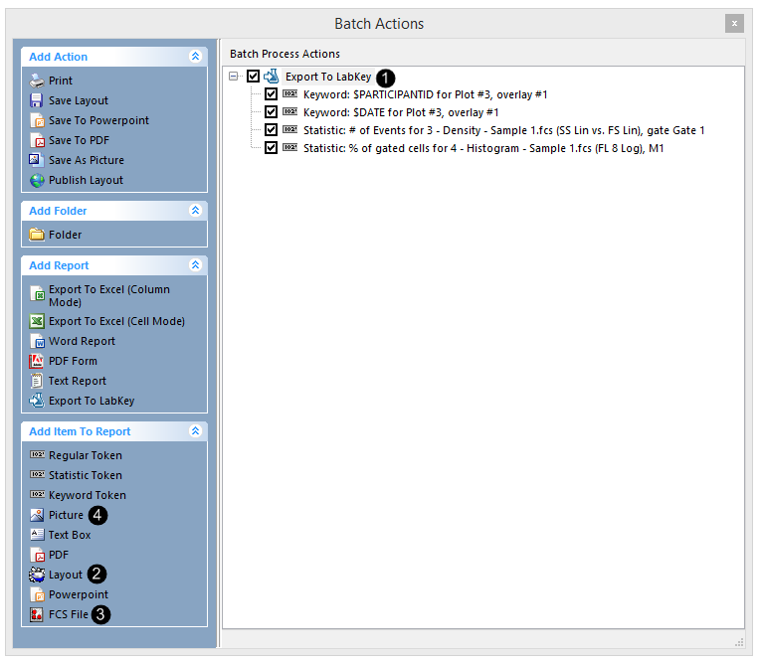Screen dimensions: 760x662
Task: Click the Save To Powerpoint icon
Action: coord(37,120)
